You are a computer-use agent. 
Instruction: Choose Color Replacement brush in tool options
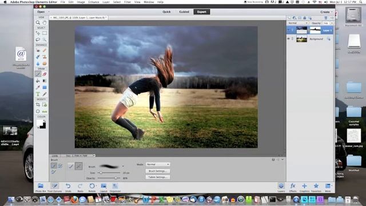(54, 172)
